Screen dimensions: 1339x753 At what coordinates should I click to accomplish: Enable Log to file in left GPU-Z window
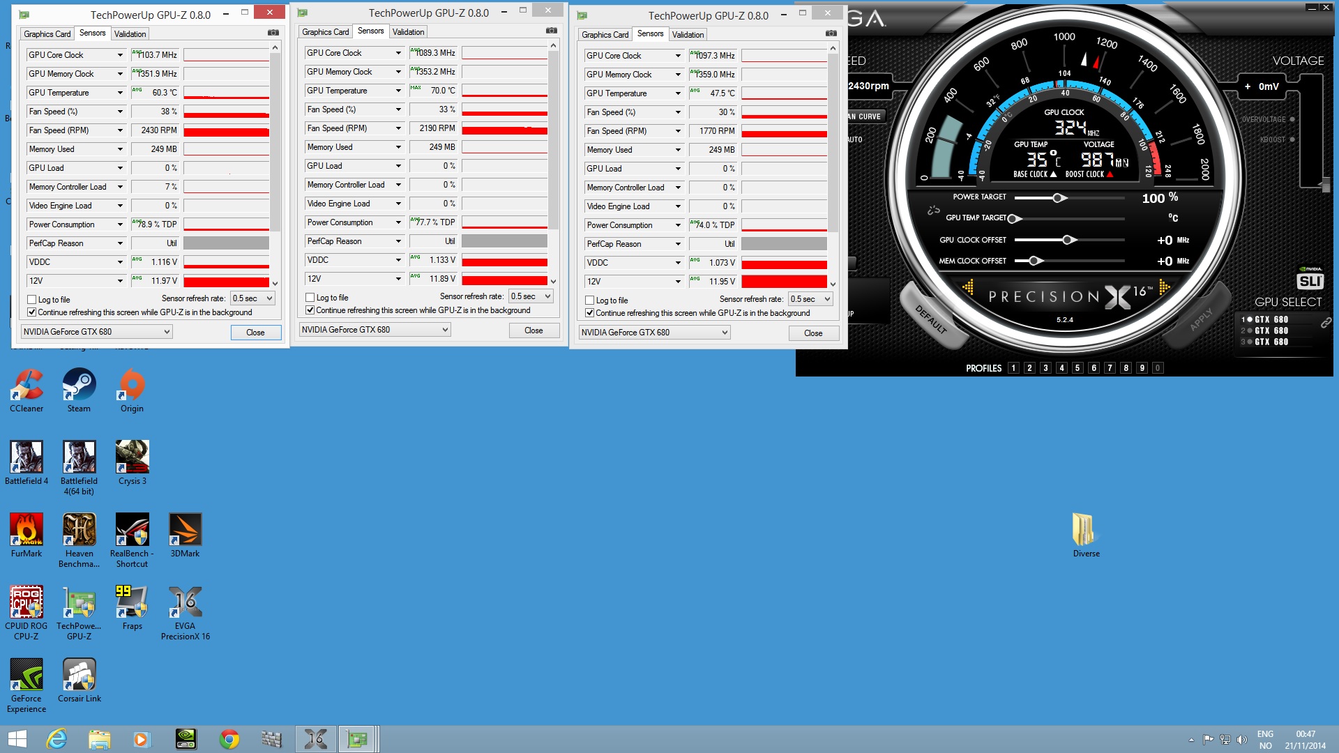click(31, 300)
